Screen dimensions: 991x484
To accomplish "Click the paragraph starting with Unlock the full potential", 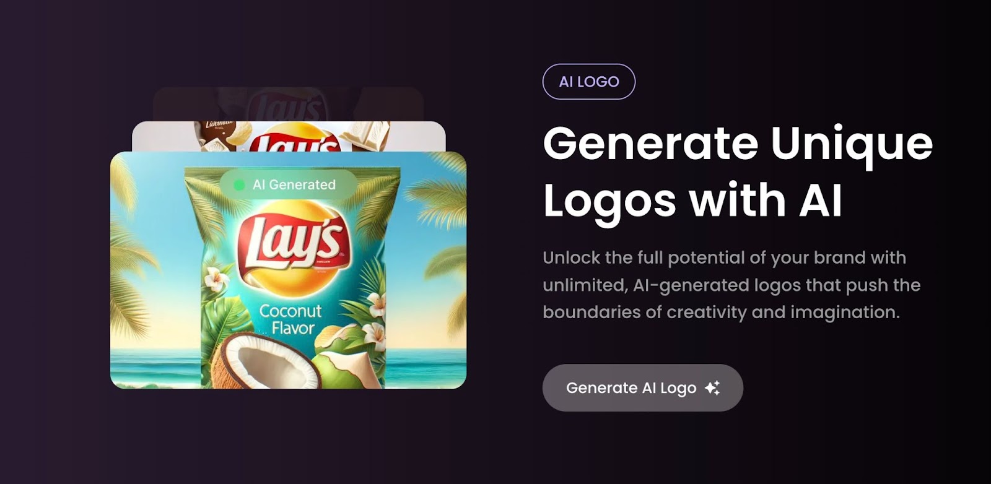I will pyautogui.click(x=731, y=285).
